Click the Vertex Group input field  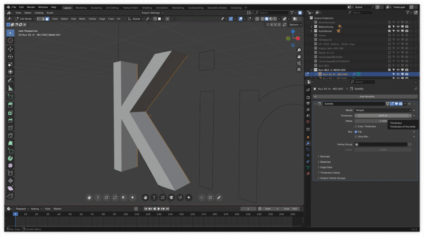click(381, 144)
